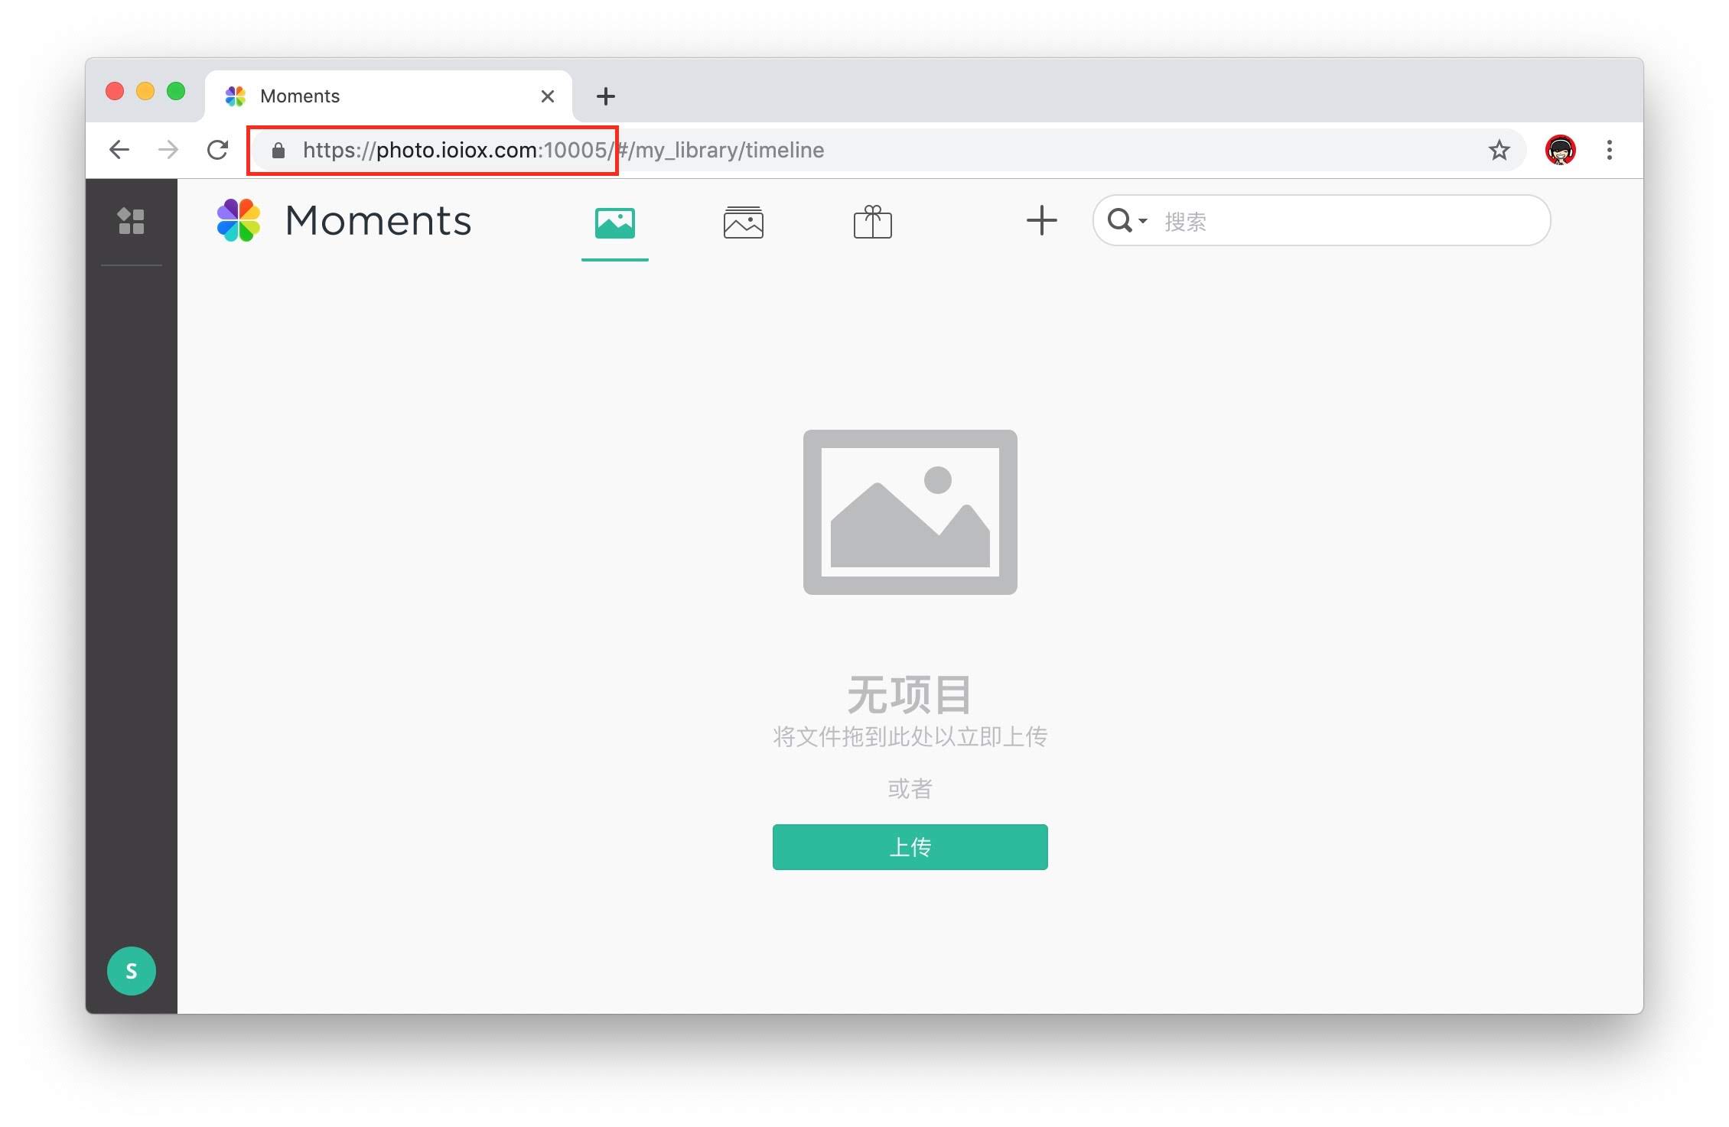Go back with browser back arrow

119,150
